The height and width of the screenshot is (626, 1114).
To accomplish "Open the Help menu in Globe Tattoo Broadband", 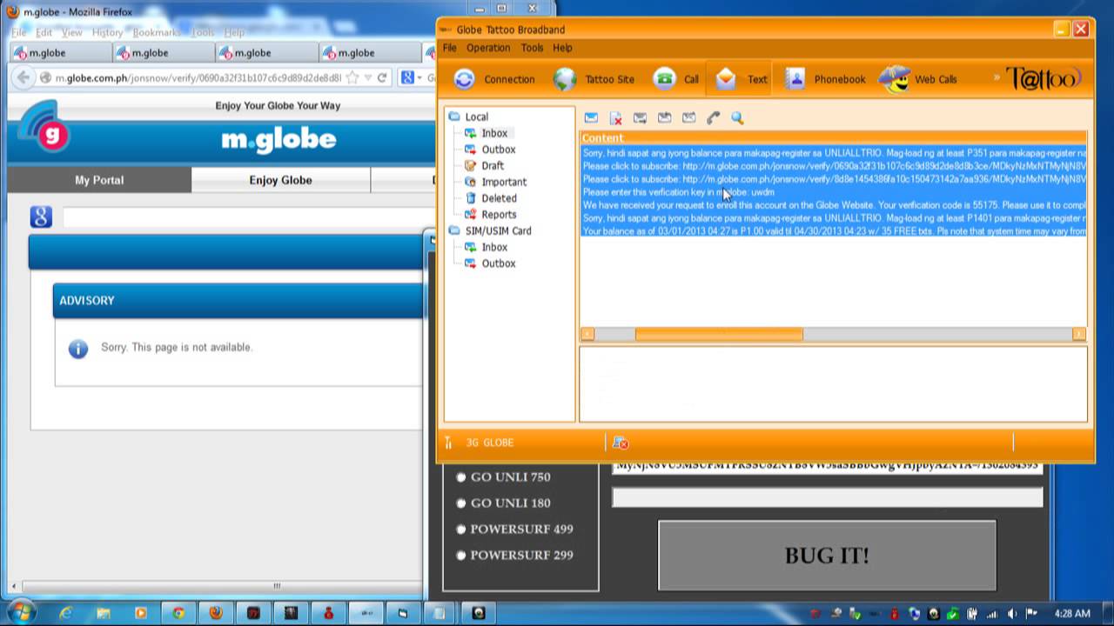I will [562, 48].
